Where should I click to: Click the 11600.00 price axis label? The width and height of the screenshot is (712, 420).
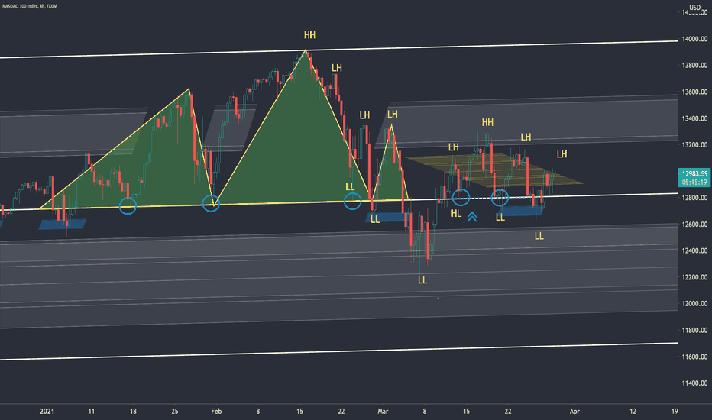pyautogui.click(x=694, y=357)
